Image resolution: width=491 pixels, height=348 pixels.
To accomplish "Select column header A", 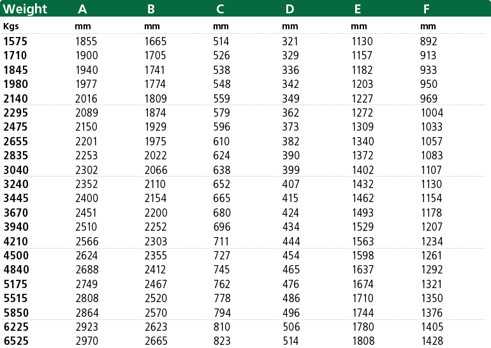I will click(82, 9).
